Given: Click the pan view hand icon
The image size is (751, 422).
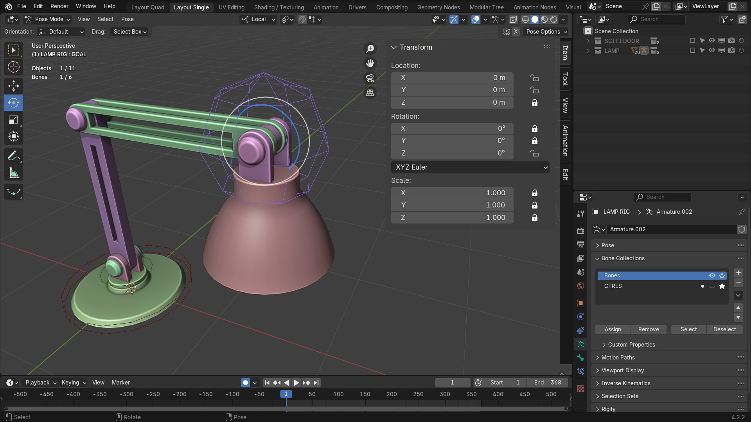Looking at the screenshot, I should [370, 63].
